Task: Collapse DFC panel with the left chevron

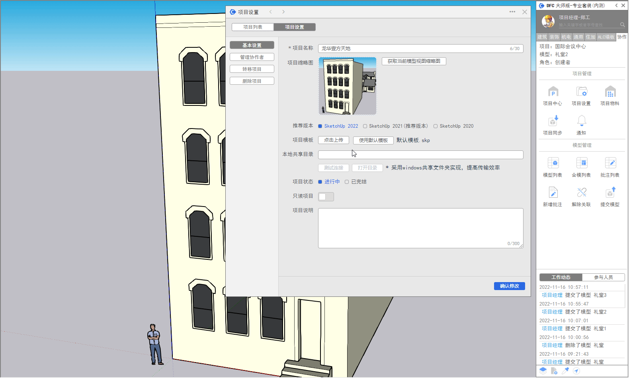Action: click(616, 6)
